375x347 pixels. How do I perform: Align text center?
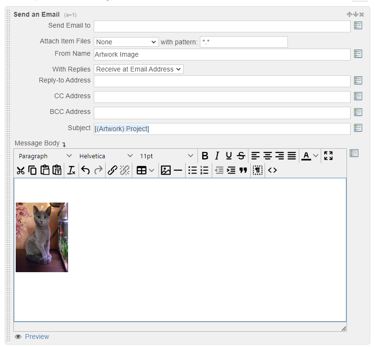point(267,156)
